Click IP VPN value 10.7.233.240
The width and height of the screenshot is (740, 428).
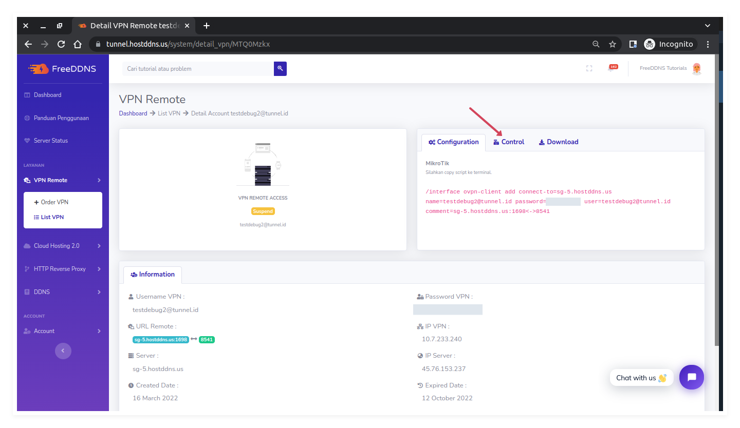pyautogui.click(x=442, y=339)
